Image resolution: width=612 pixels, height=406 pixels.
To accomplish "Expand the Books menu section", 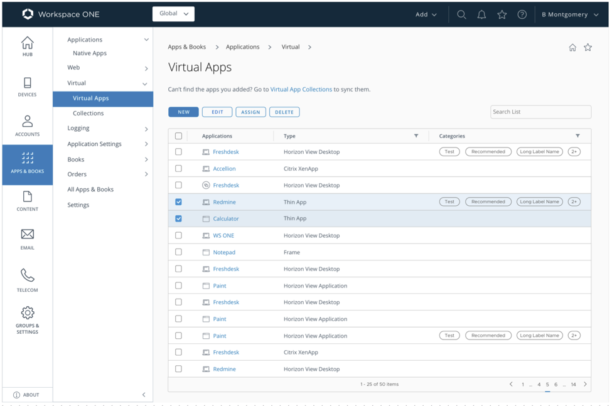I will point(146,159).
